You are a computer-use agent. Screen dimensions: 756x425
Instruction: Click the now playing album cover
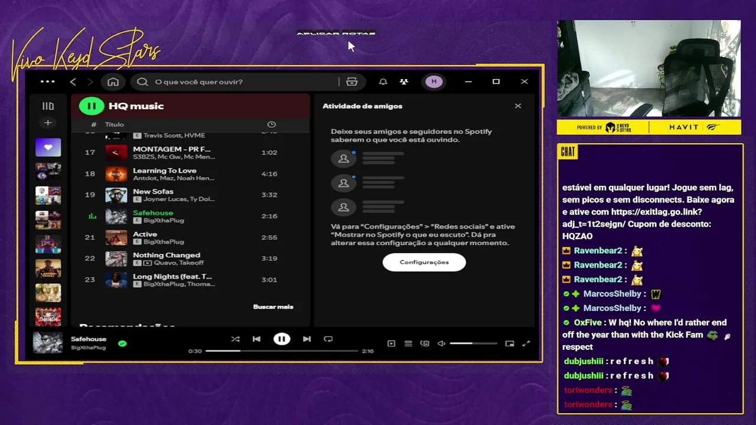pos(48,343)
